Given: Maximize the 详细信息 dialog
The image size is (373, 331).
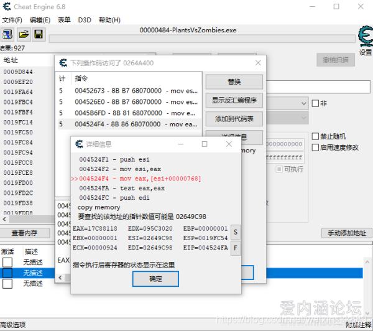Looking at the screenshot, I should [205, 144].
